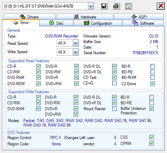Toggle the CSS checkbox in DVD Features
This screenshot has width=167, height=153.
[152, 137]
